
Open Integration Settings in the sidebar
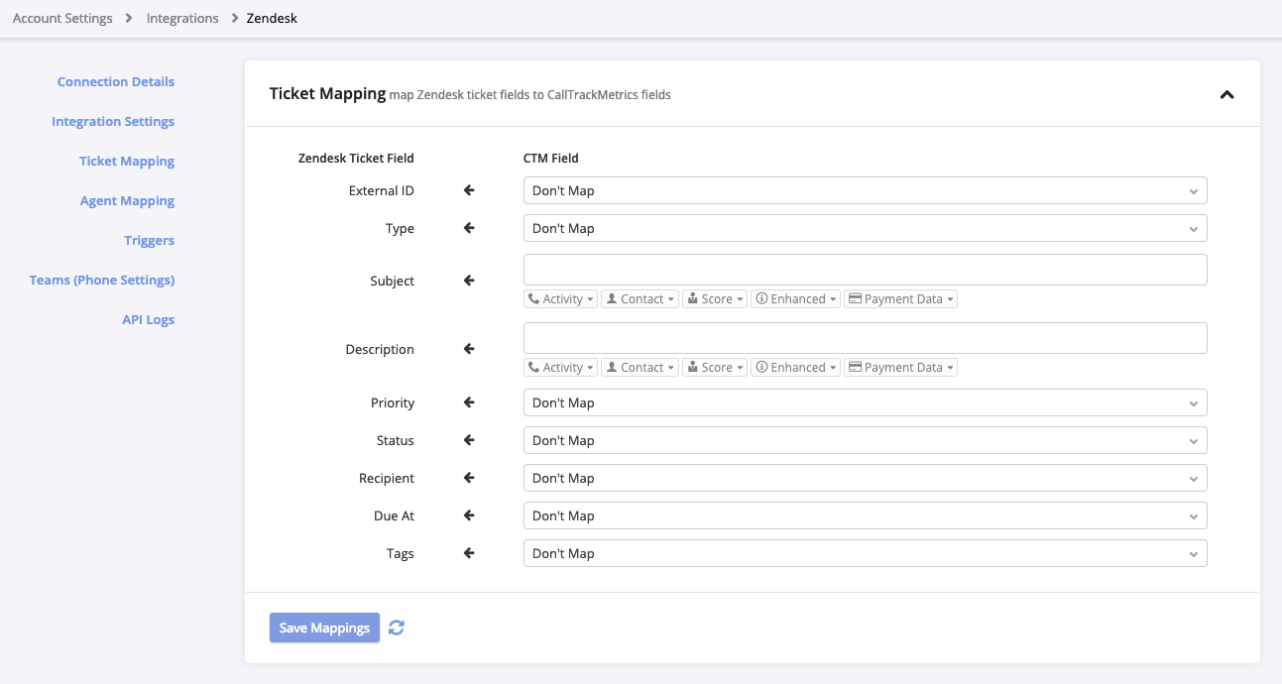(x=113, y=121)
